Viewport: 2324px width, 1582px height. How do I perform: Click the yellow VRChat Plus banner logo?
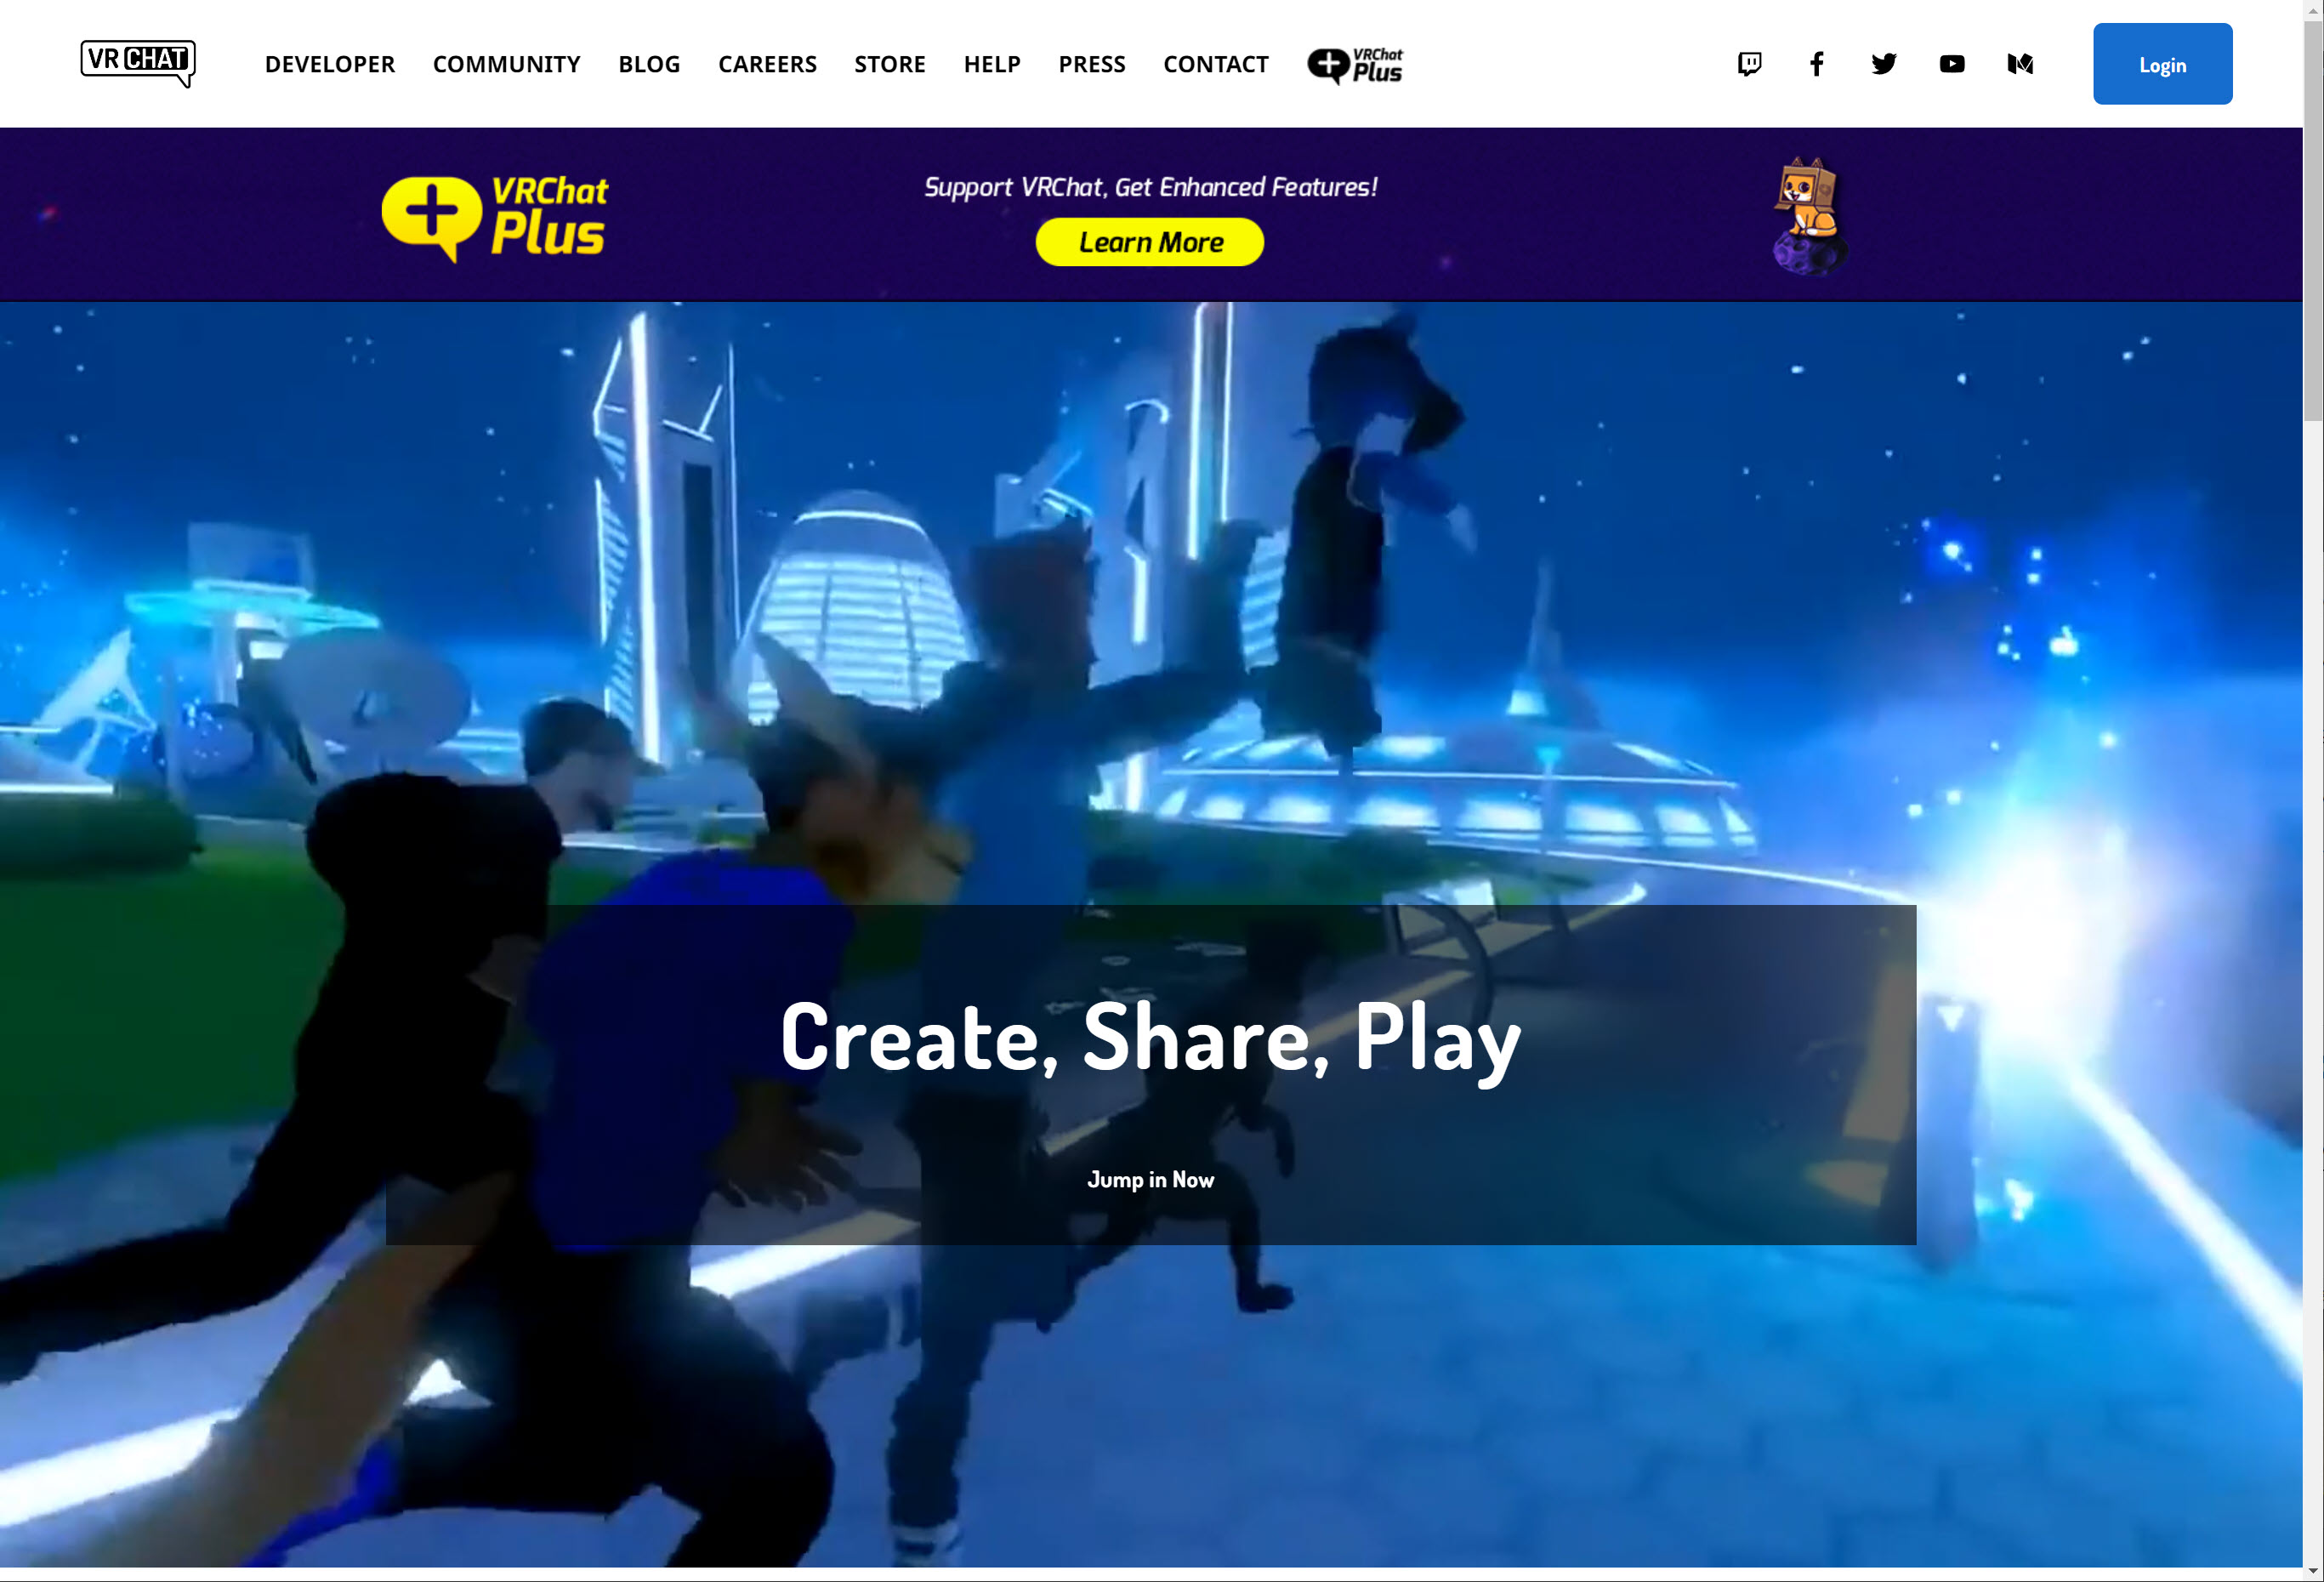click(x=495, y=217)
